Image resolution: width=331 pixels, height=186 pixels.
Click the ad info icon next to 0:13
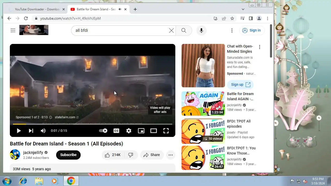(51, 117)
